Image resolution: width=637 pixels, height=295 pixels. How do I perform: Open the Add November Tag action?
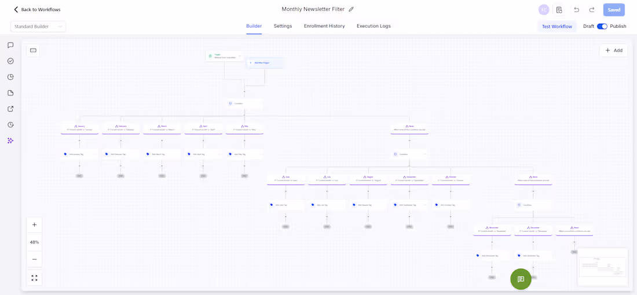(492, 256)
